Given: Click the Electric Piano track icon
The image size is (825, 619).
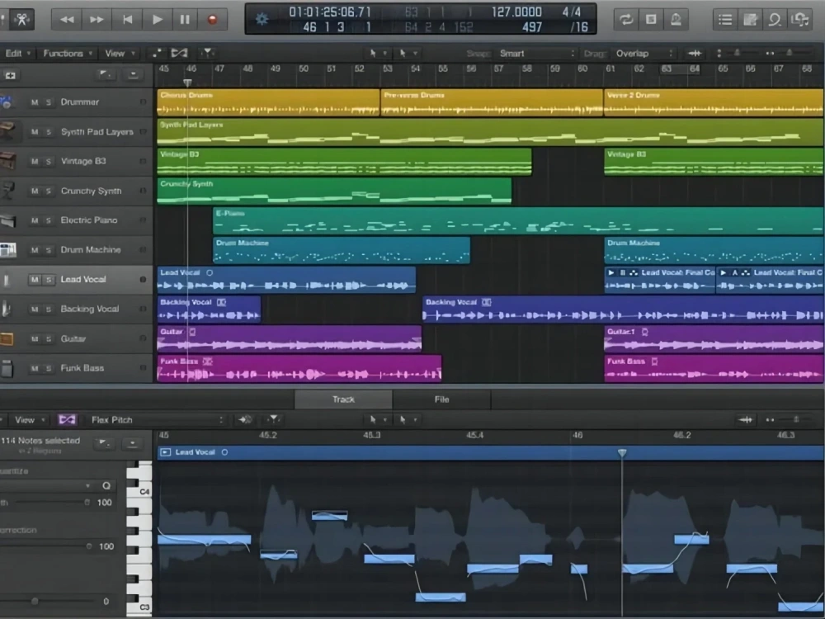Looking at the screenshot, I should coord(8,220).
